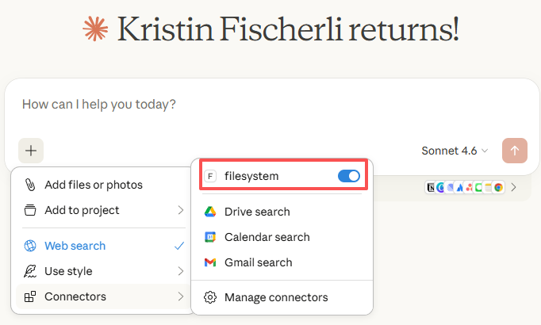Click the 'How can I help you today?' input
The image size is (541, 325).
[238, 104]
